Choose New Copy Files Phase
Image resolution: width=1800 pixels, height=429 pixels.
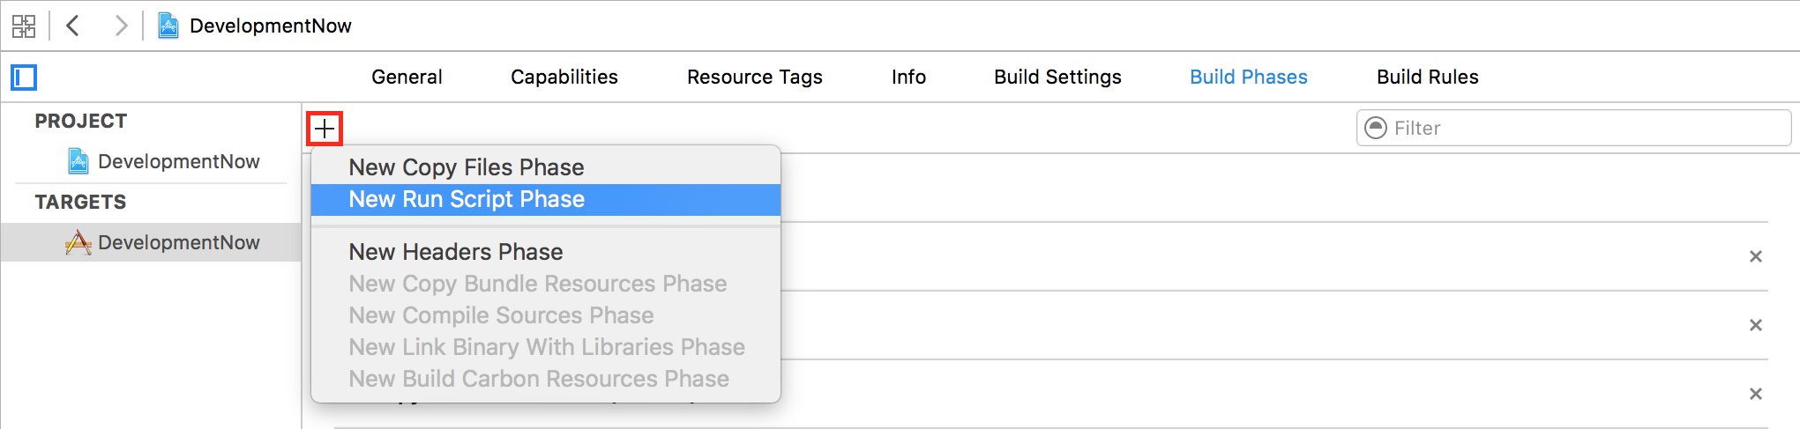467,167
